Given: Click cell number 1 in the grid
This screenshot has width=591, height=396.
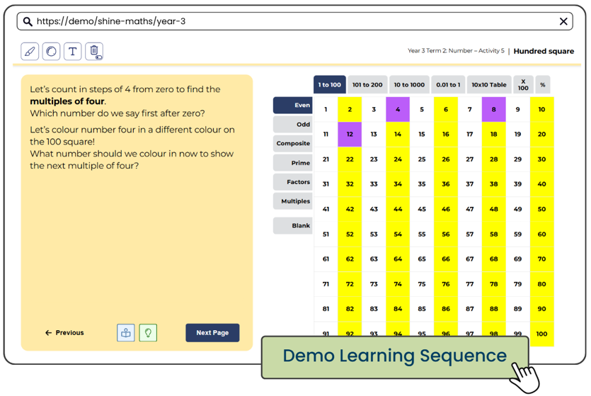Looking at the screenshot, I should tap(326, 109).
